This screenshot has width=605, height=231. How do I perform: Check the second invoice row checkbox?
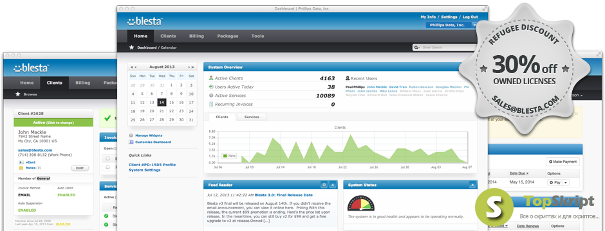tap(107, 167)
